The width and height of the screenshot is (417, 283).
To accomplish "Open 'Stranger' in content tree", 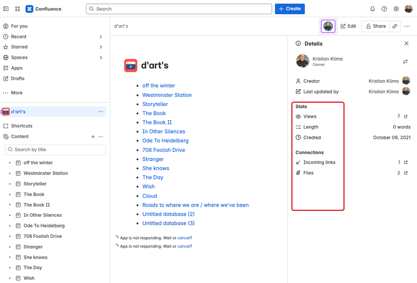I will pyautogui.click(x=33, y=247).
